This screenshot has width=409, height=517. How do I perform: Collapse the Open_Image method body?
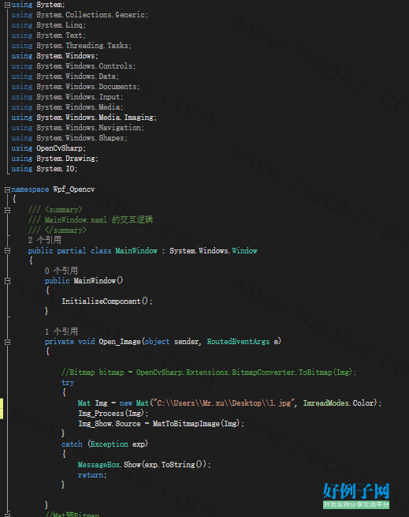click(7, 342)
